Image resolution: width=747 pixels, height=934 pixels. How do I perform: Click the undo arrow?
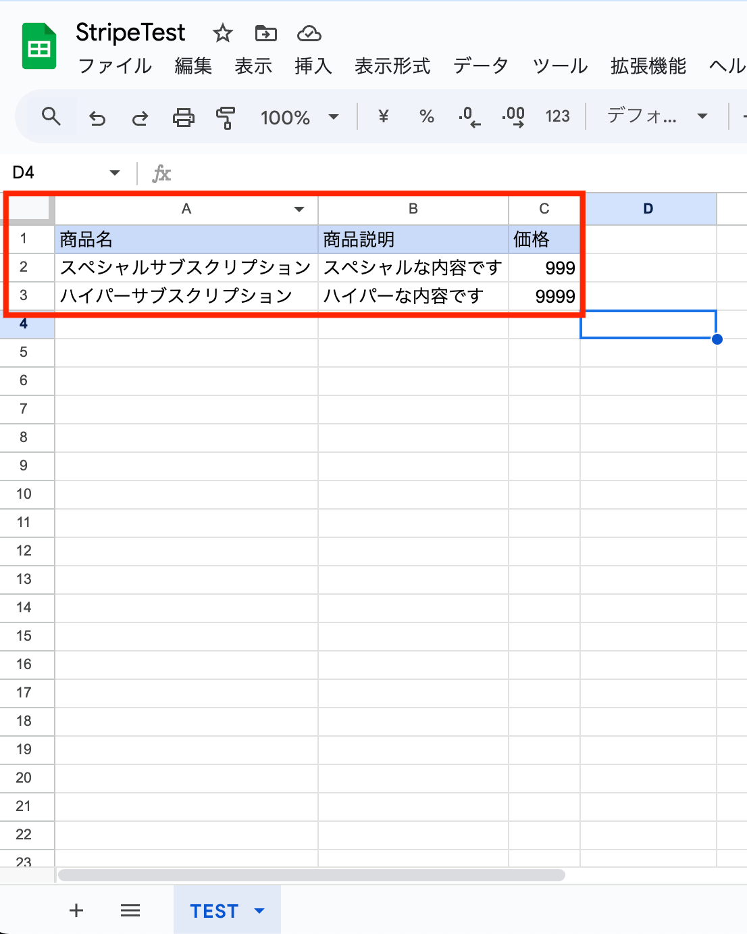click(97, 118)
